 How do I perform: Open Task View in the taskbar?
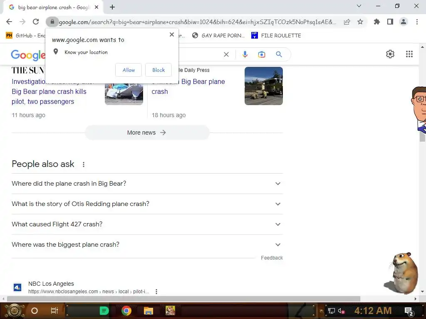coord(54,311)
